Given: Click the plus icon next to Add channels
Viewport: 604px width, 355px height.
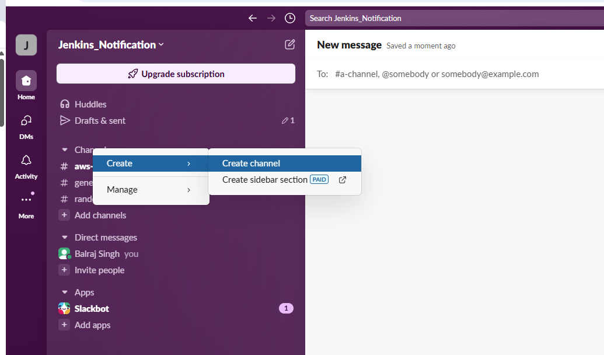Looking at the screenshot, I should pos(64,215).
